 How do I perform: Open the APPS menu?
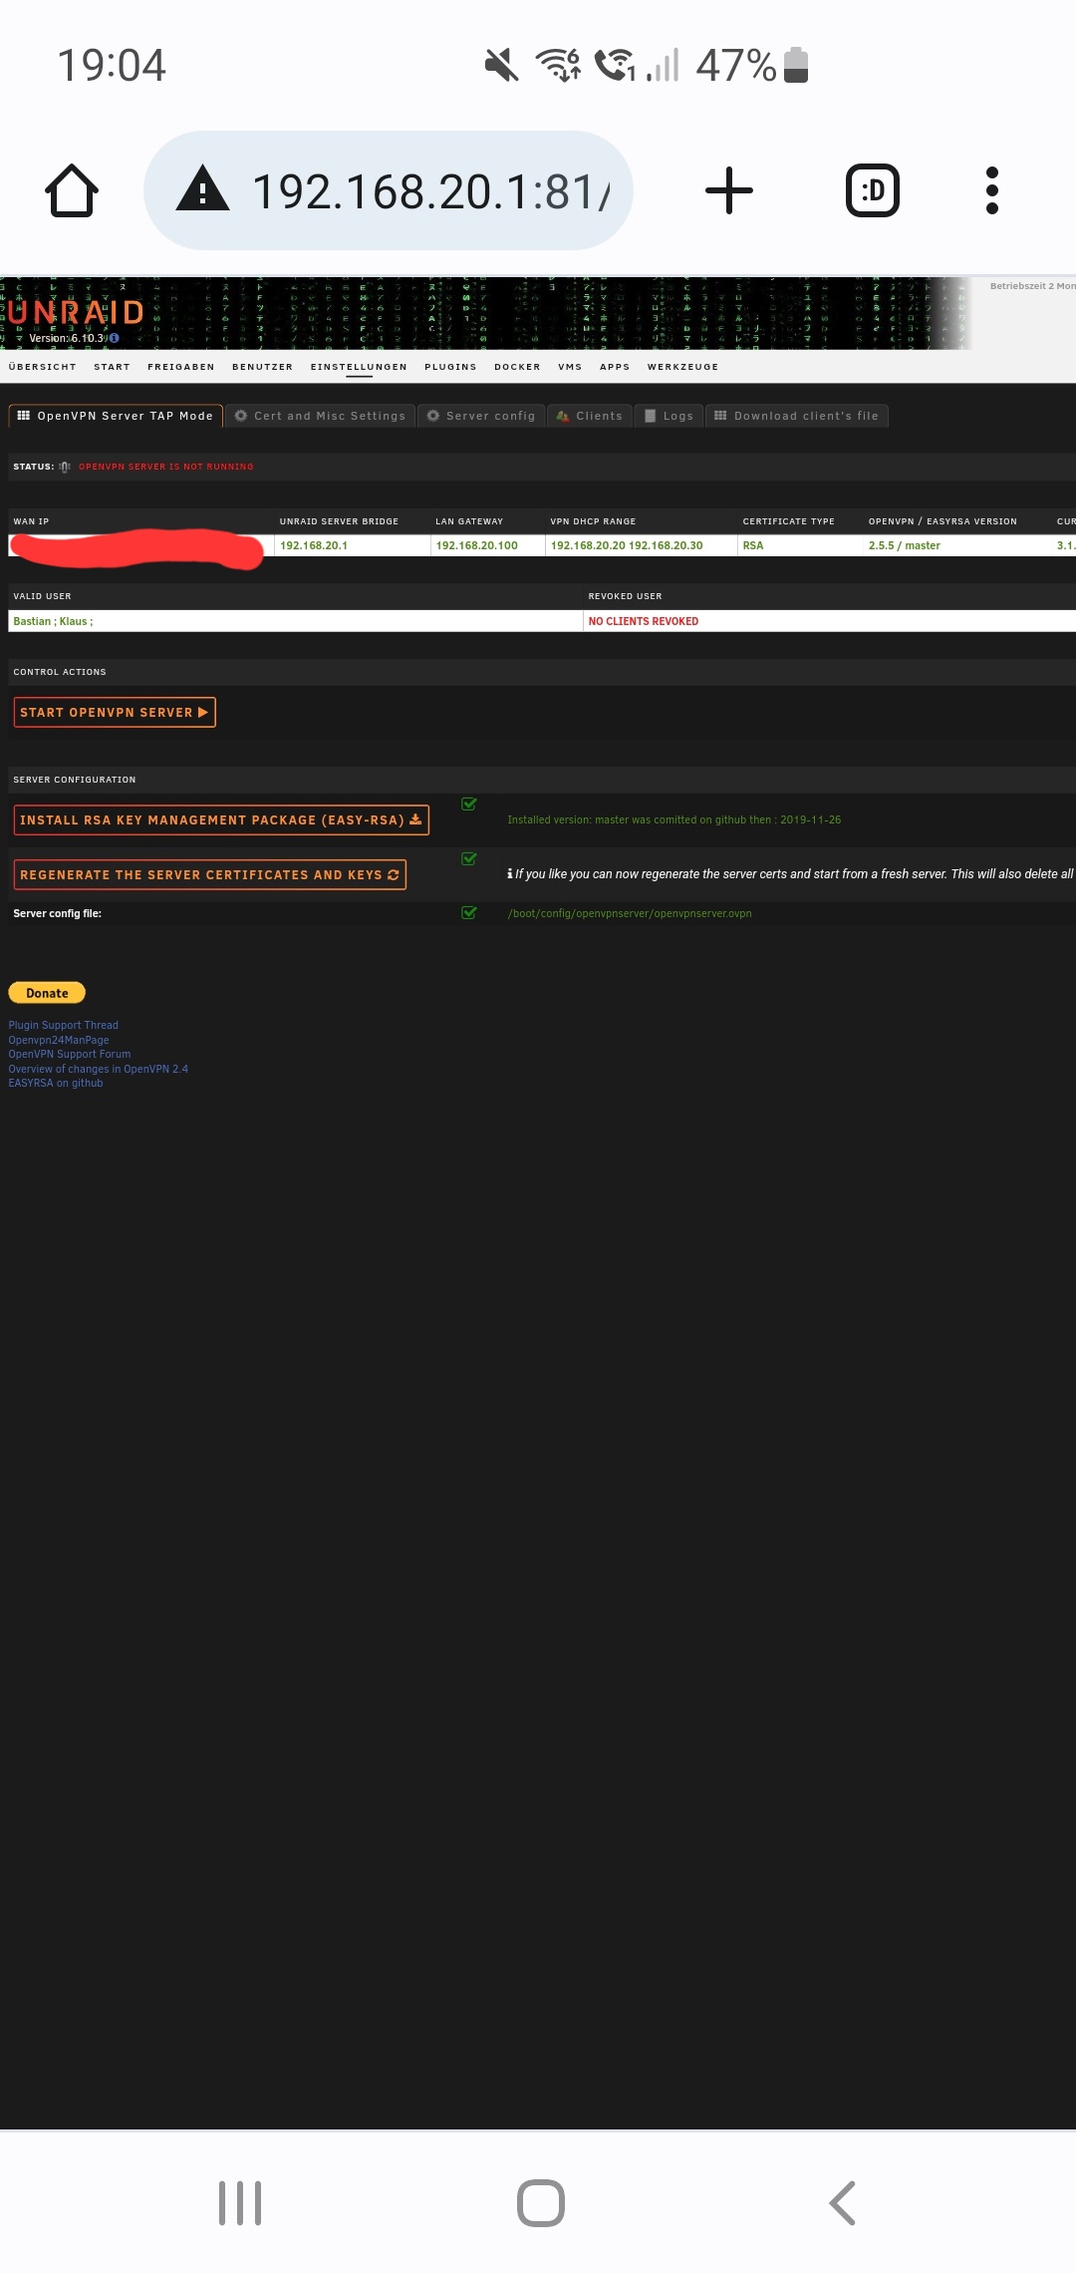pos(615,367)
